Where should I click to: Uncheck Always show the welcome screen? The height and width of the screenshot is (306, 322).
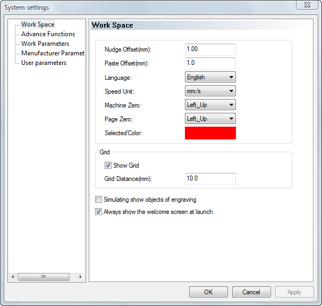click(98, 212)
